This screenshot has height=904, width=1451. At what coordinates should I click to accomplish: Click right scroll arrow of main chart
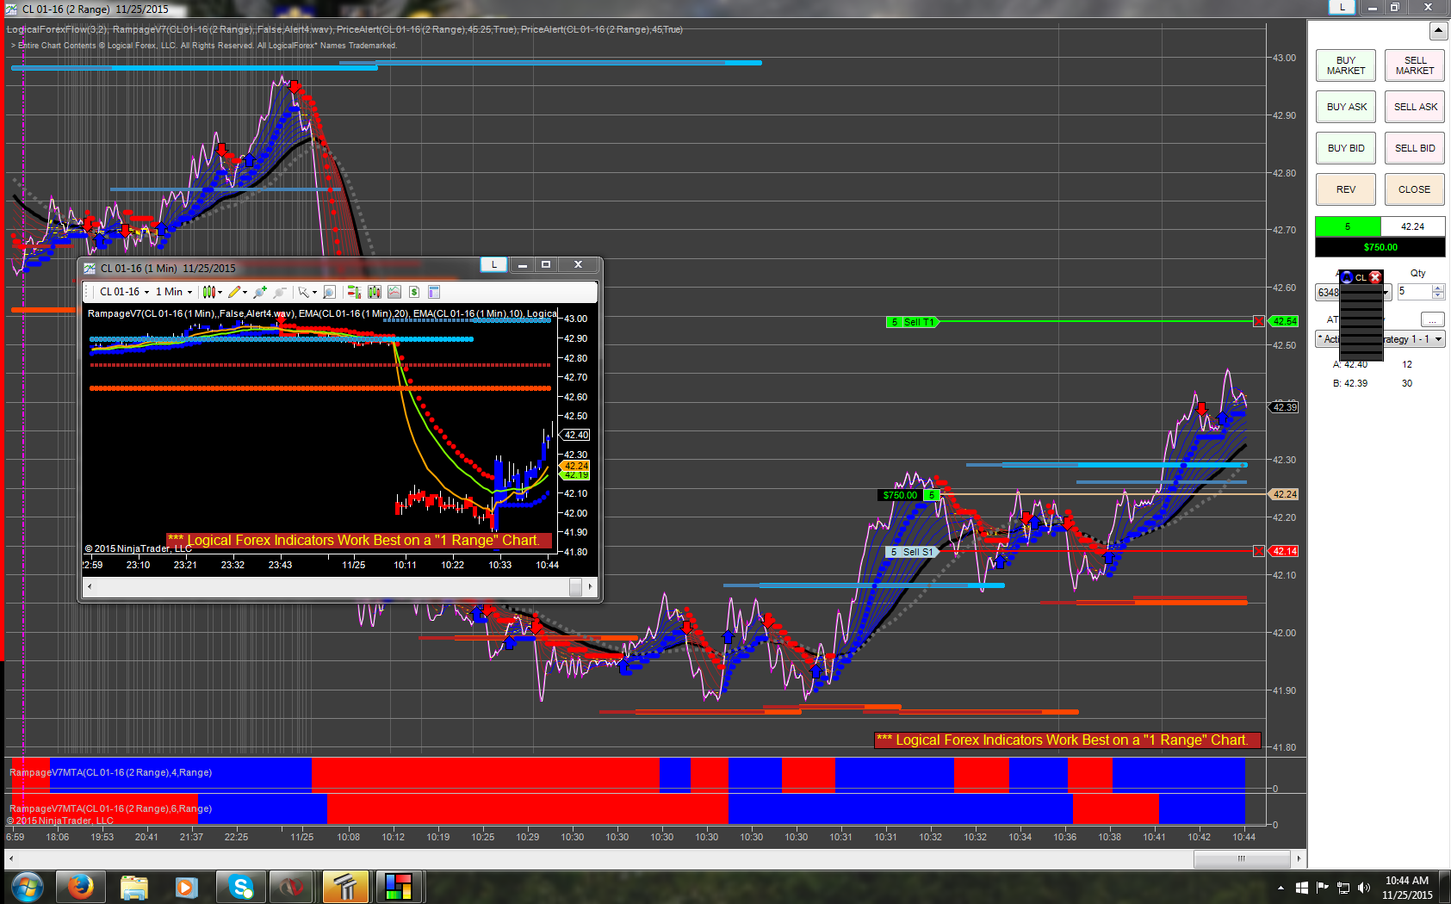(x=1298, y=858)
